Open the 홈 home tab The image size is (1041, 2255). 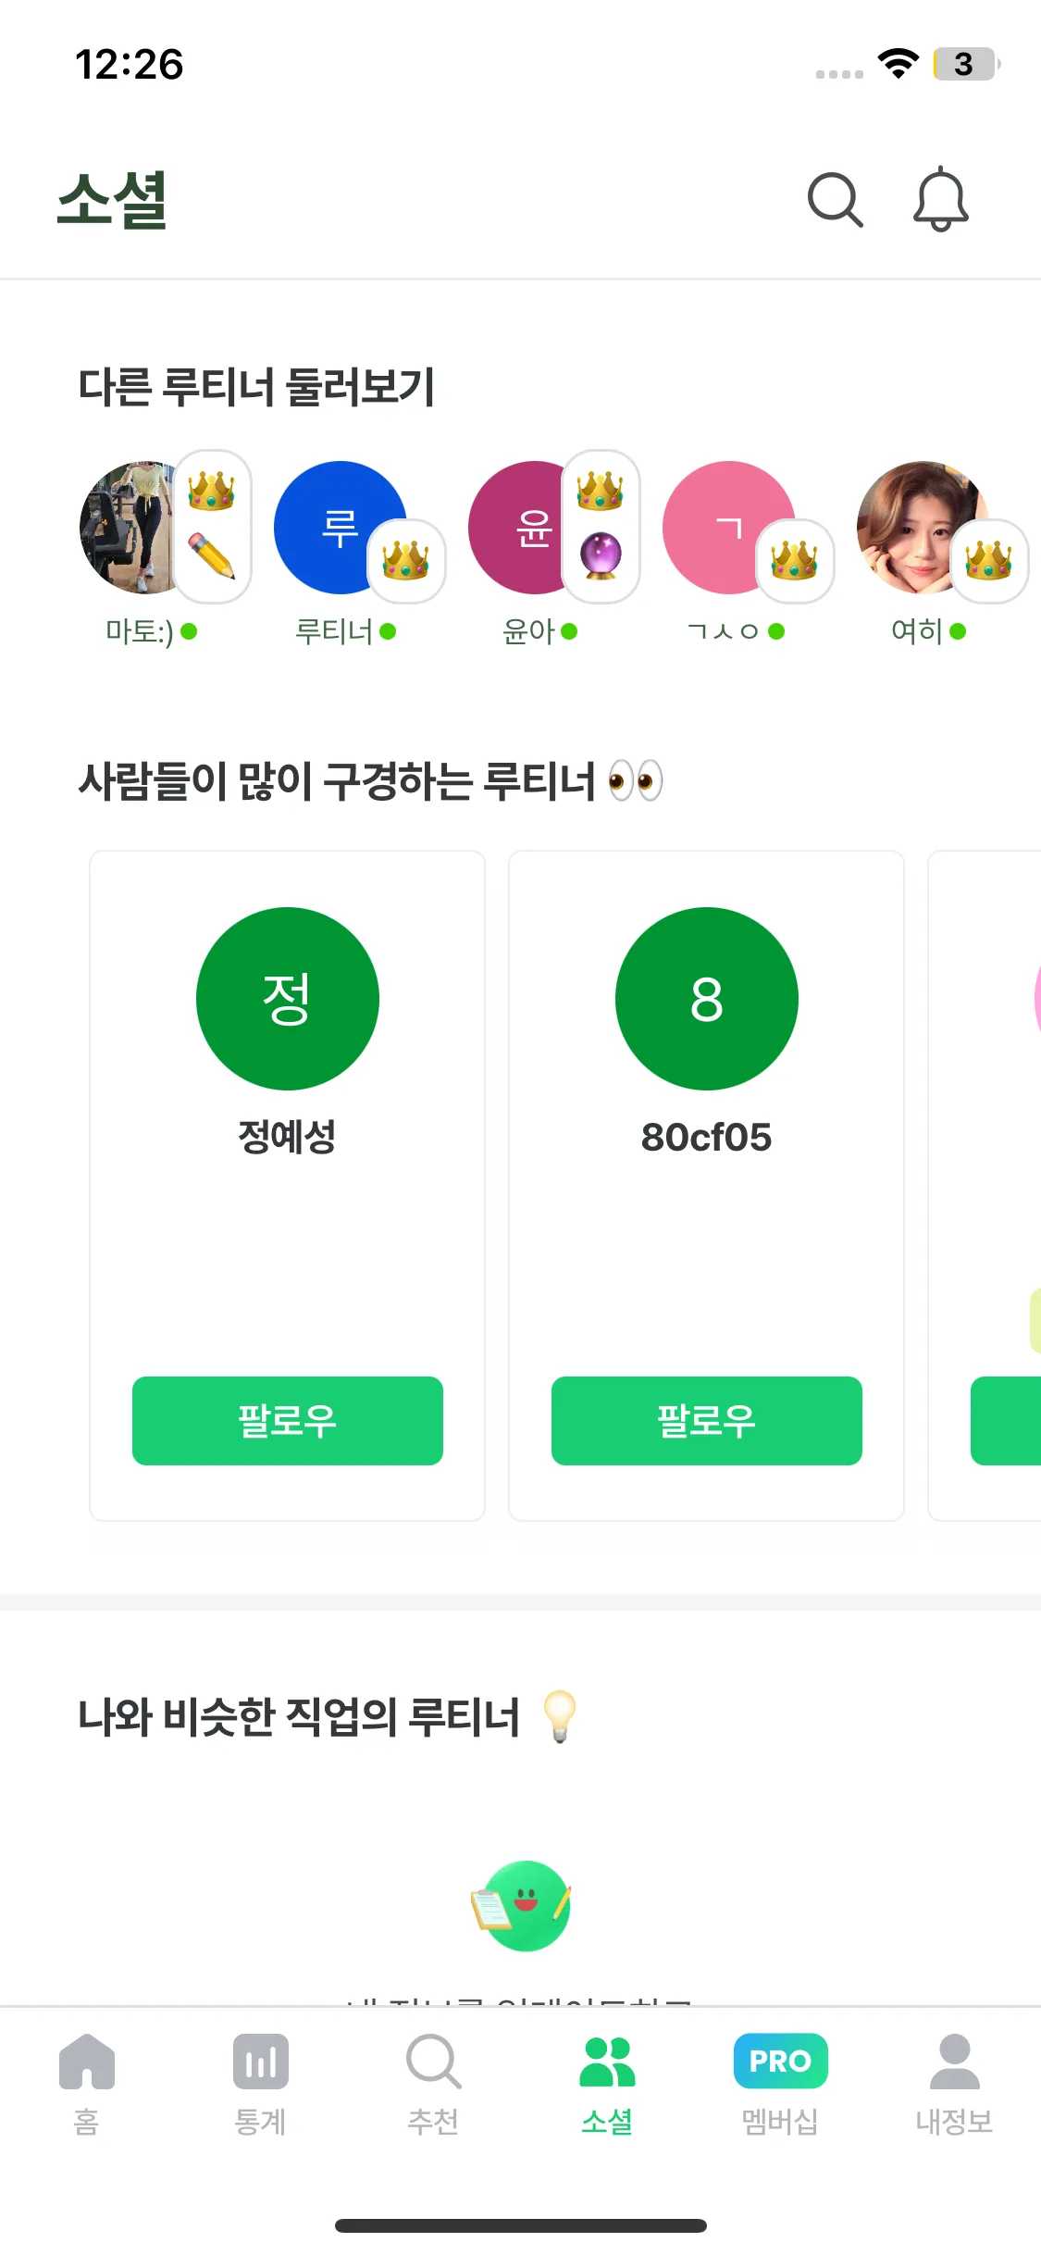86,2083
